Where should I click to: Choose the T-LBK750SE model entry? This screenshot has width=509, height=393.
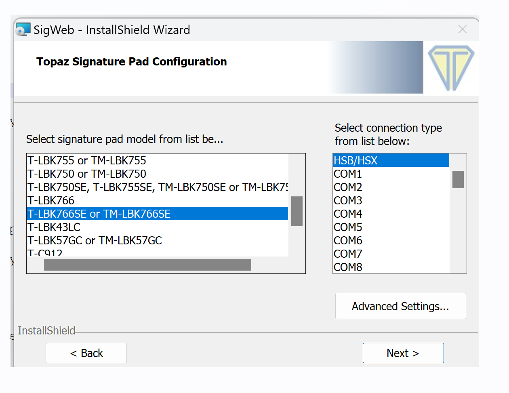[158, 187]
